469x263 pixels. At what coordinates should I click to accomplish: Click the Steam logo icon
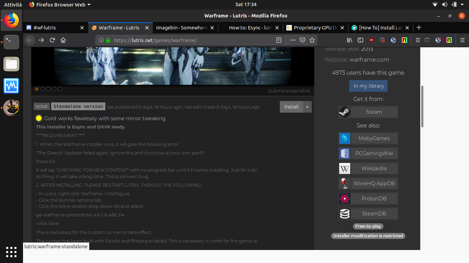pos(344,112)
